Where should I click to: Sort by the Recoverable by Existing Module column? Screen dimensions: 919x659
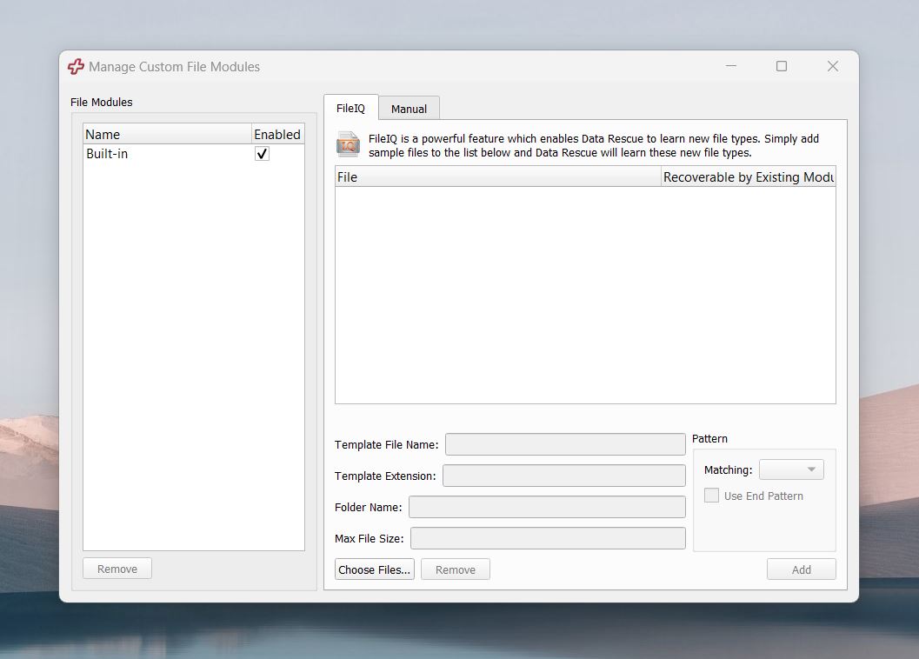(x=748, y=177)
